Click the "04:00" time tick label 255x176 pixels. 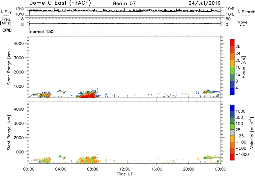pyautogui.click(x=61, y=169)
